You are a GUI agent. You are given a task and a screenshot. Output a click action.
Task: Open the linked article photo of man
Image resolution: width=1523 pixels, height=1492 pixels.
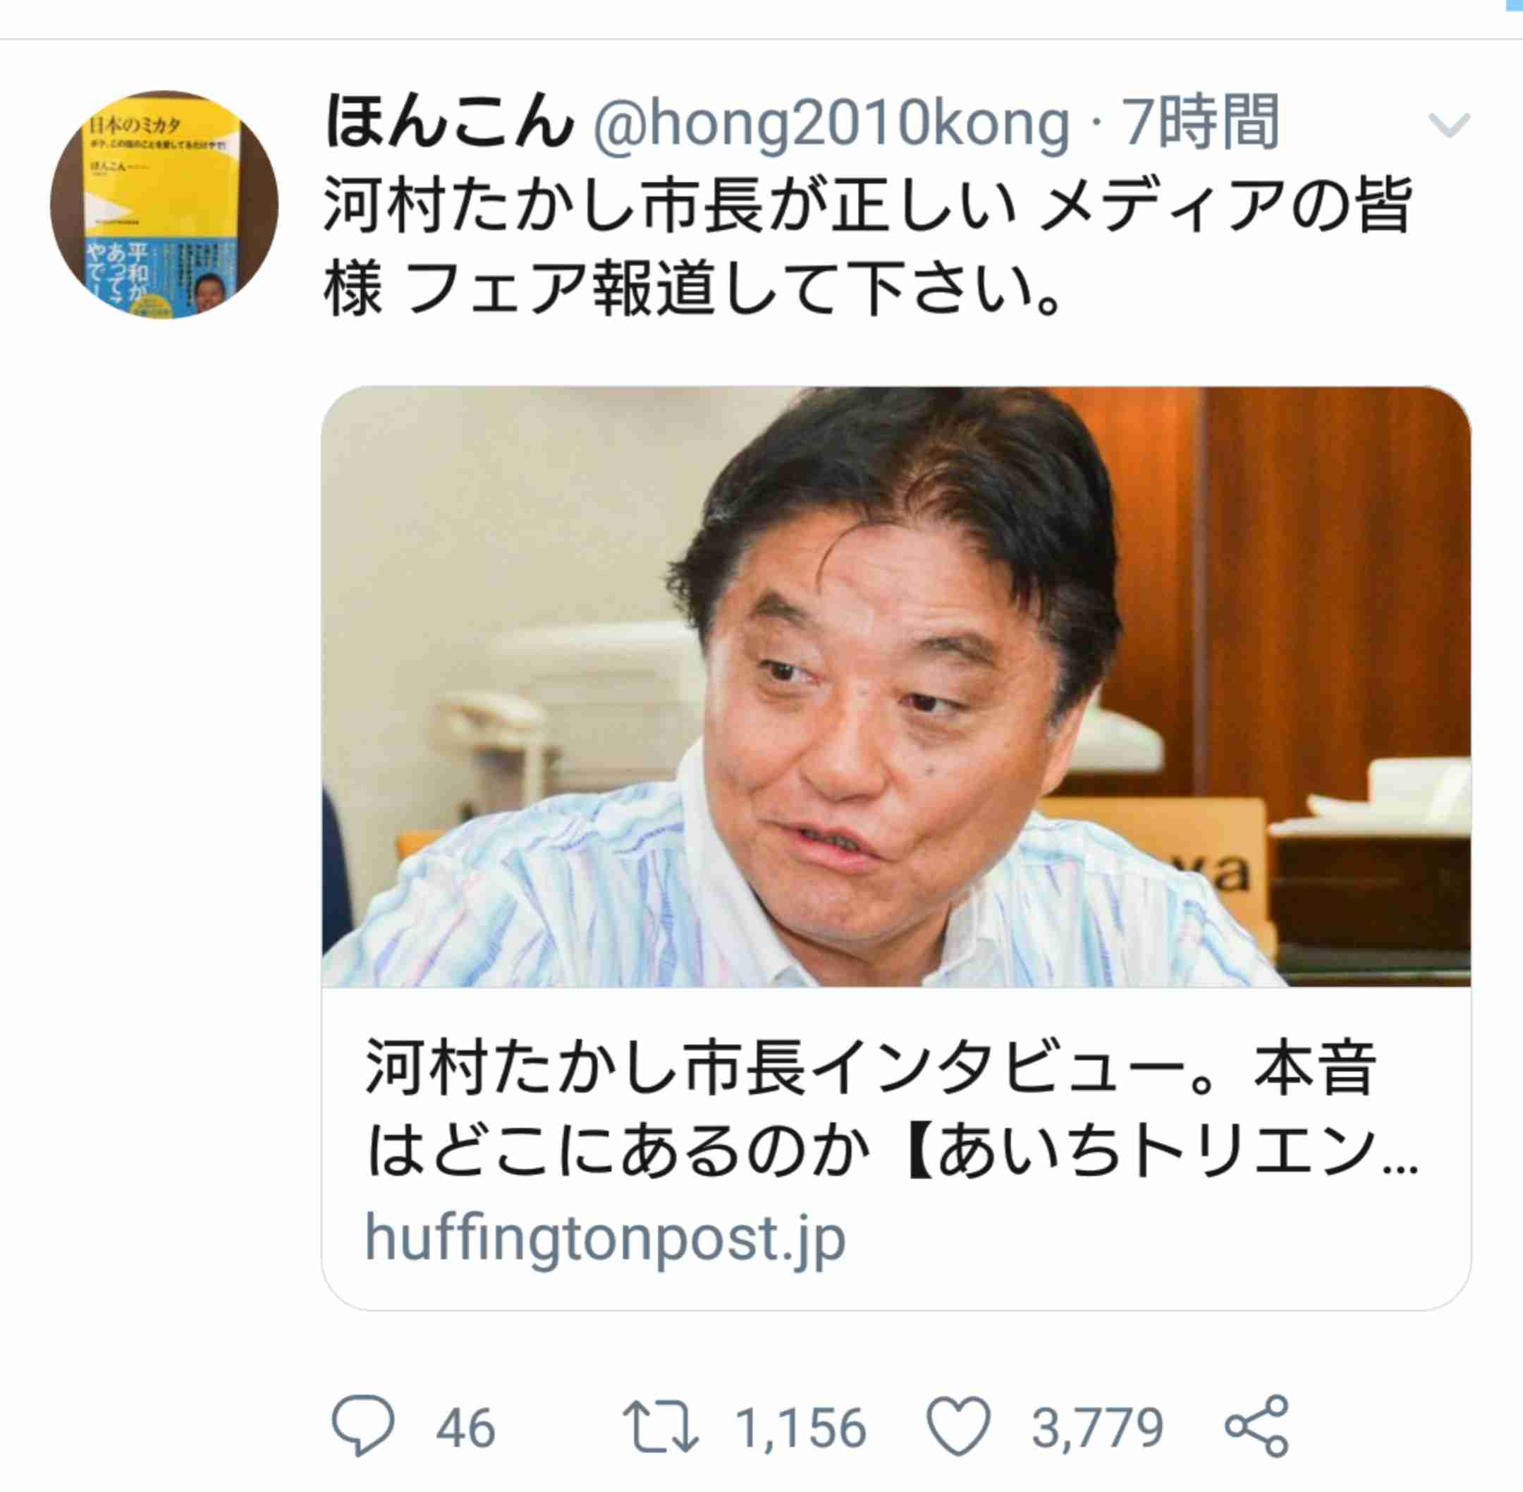point(895,686)
